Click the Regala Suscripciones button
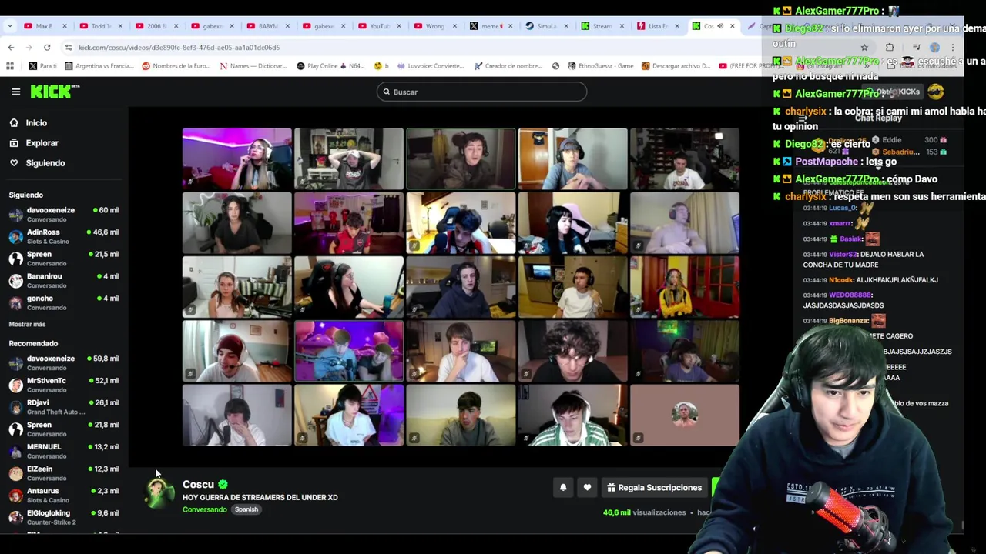Image resolution: width=986 pixels, height=554 pixels. pyautogui.click(x=655, y=487)
